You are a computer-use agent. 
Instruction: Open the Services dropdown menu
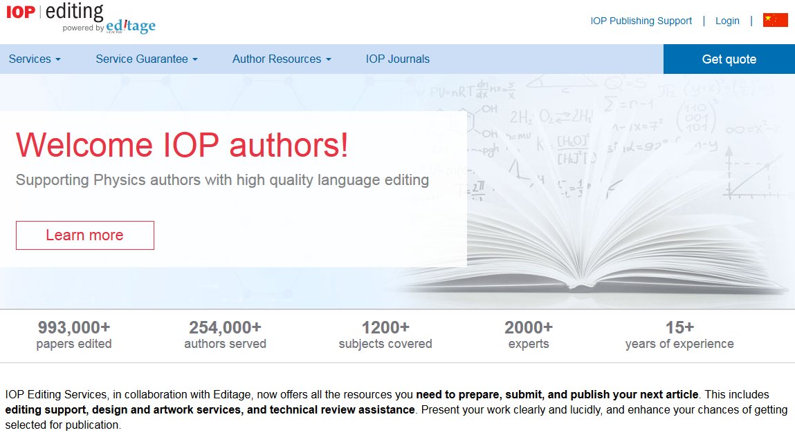coord(35,59)
